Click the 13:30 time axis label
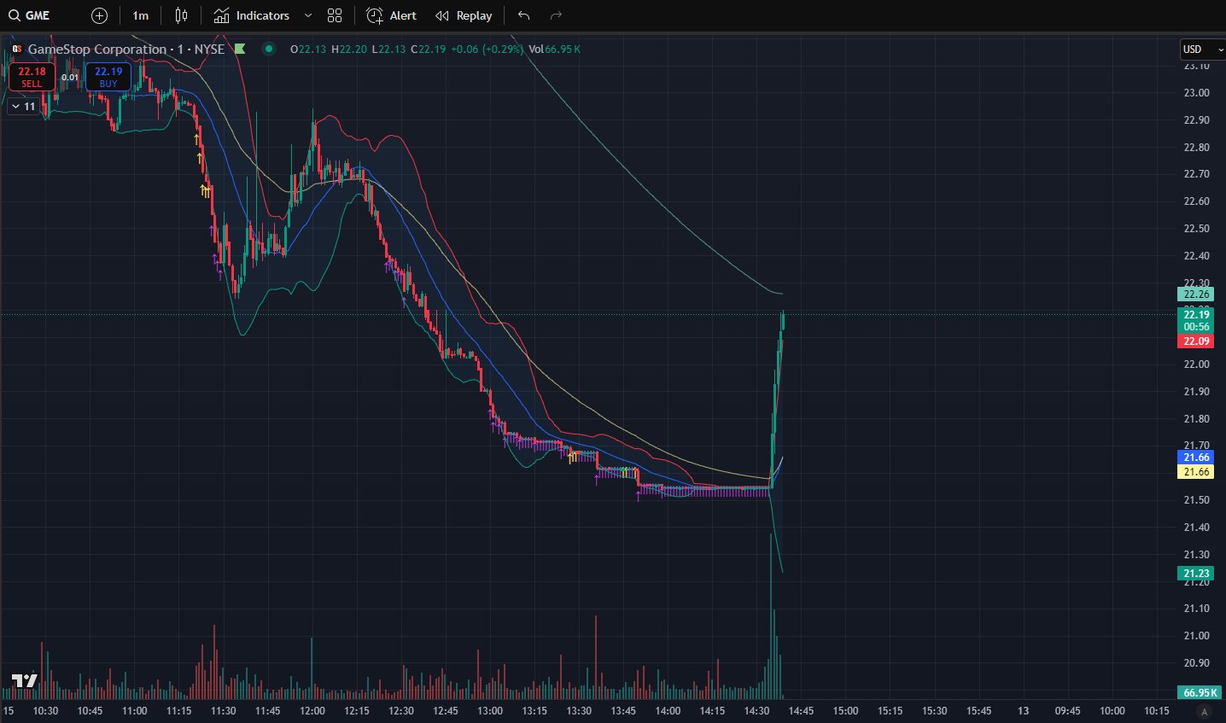 [579, 711]
